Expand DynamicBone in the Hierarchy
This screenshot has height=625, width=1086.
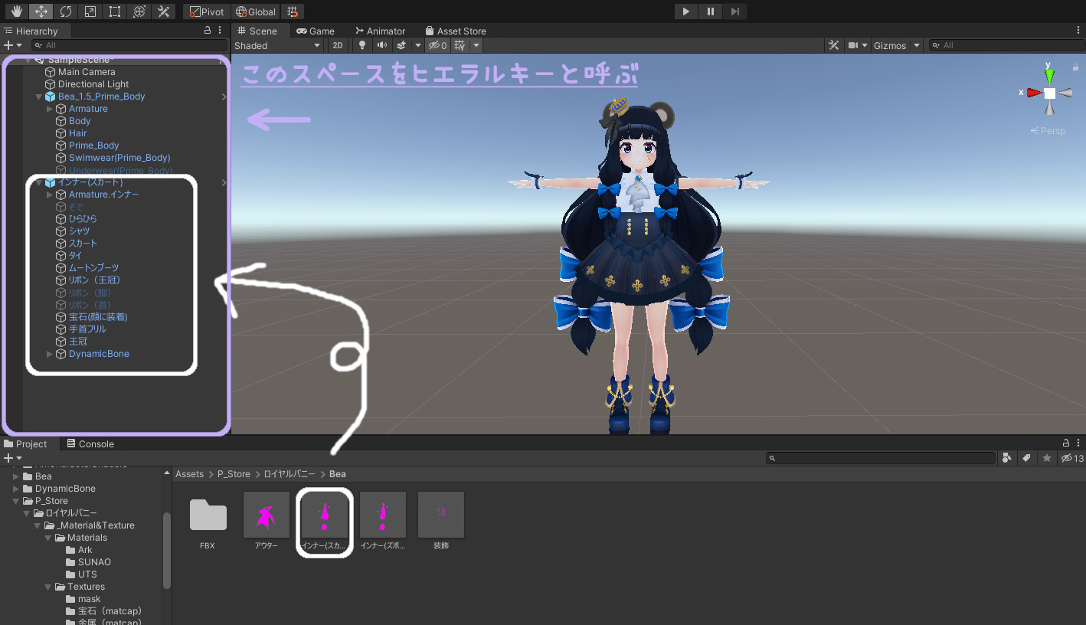(x=50, y=354)
